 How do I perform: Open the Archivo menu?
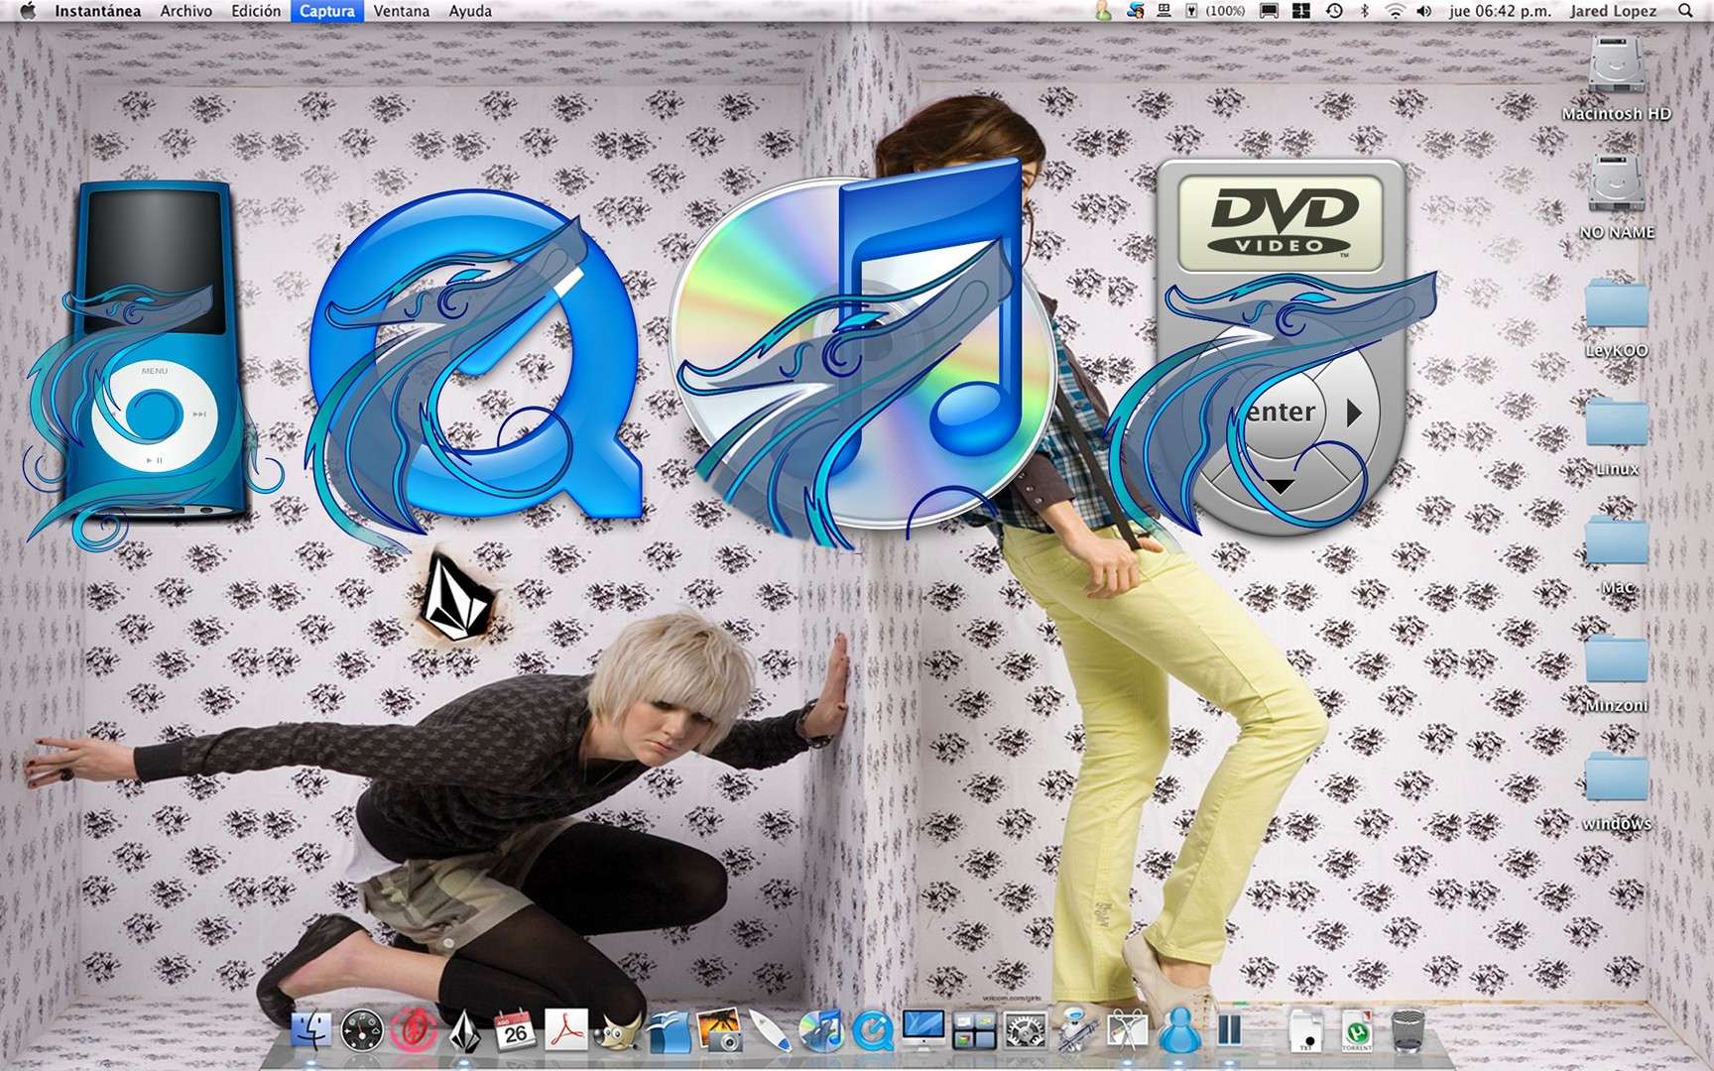[x=185, y=11]
